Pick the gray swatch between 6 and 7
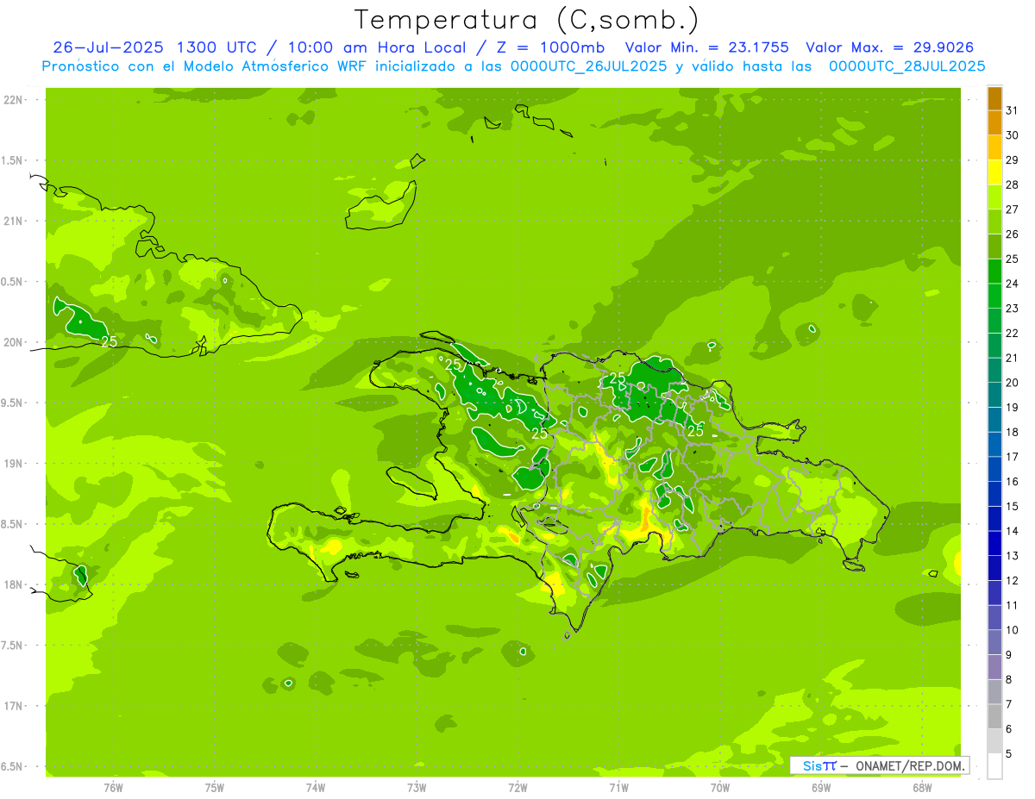 [x=994, y=716]
